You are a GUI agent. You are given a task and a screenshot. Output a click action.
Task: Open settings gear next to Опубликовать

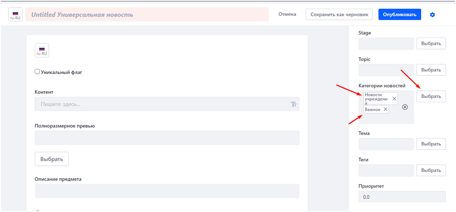coord(432,15)
